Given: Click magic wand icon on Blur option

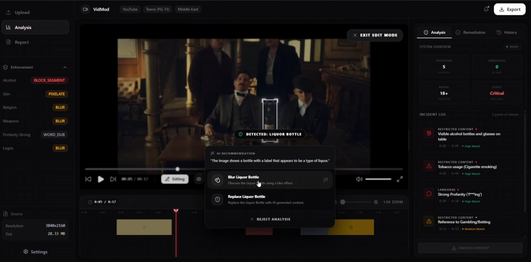Looking at the screenshot, I should (x=326, y=180).
